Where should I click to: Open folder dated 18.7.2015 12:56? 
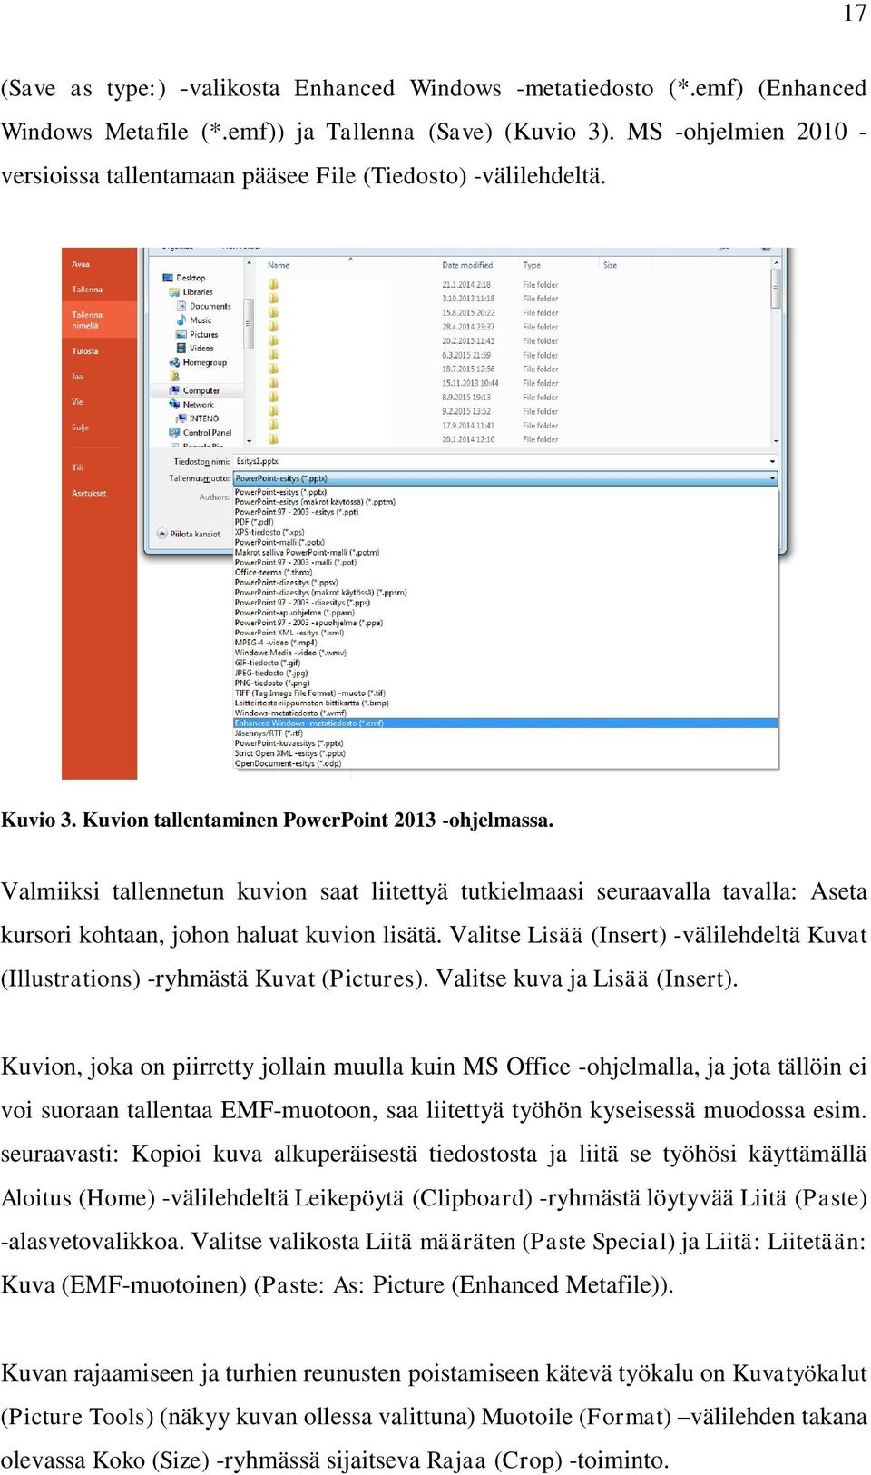(x=413, y=369)
